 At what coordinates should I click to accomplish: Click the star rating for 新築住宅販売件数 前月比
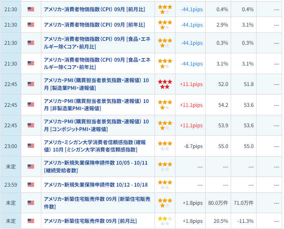click(x=165, y=221)
